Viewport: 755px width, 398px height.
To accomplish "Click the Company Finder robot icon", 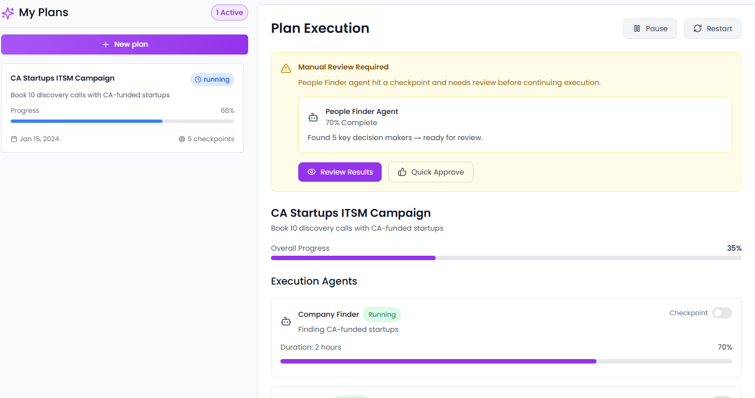I will click(286, 321).
